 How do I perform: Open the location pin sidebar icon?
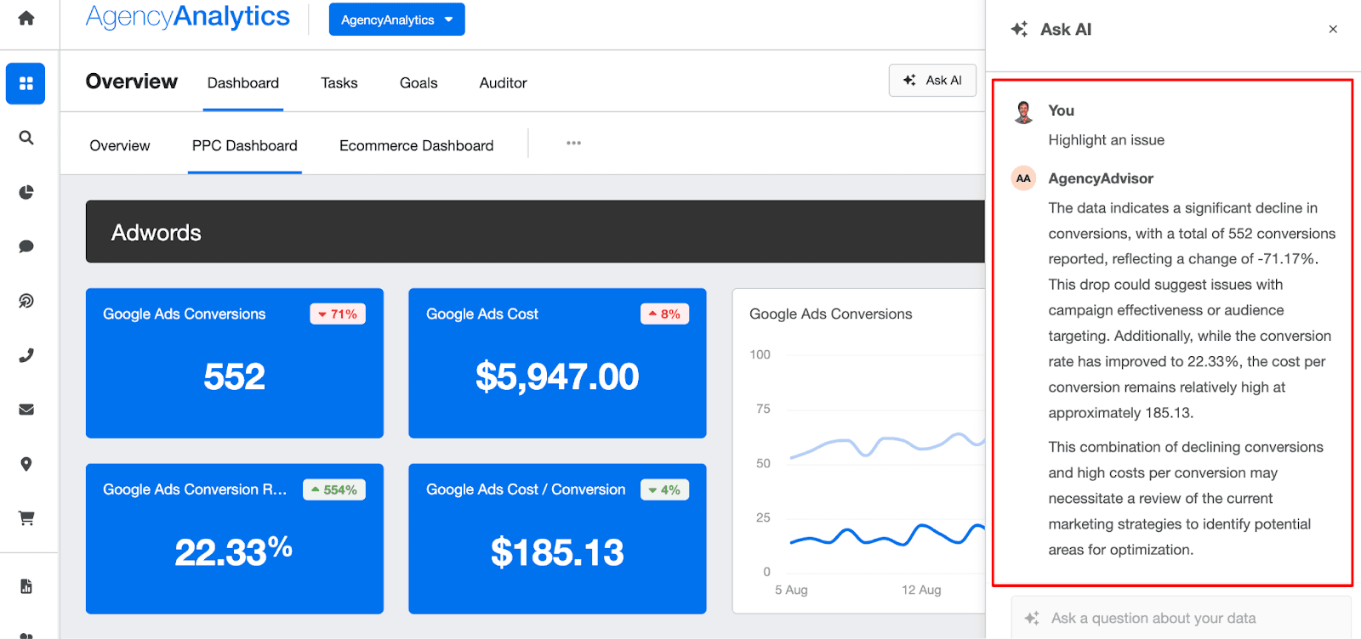(x=26, y=464)
